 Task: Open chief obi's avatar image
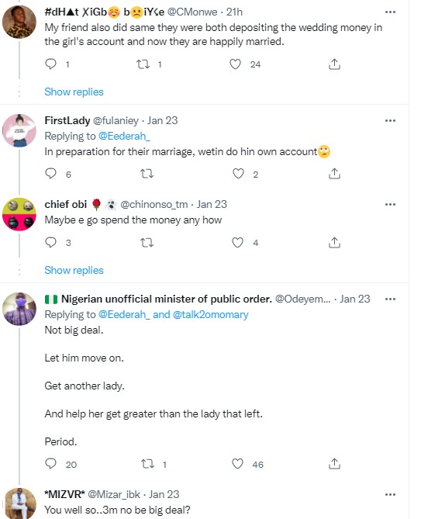click(19, 214)
